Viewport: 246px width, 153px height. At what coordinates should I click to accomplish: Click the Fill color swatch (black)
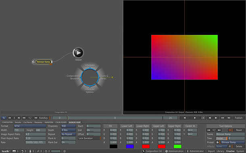(x=113, y=147)
